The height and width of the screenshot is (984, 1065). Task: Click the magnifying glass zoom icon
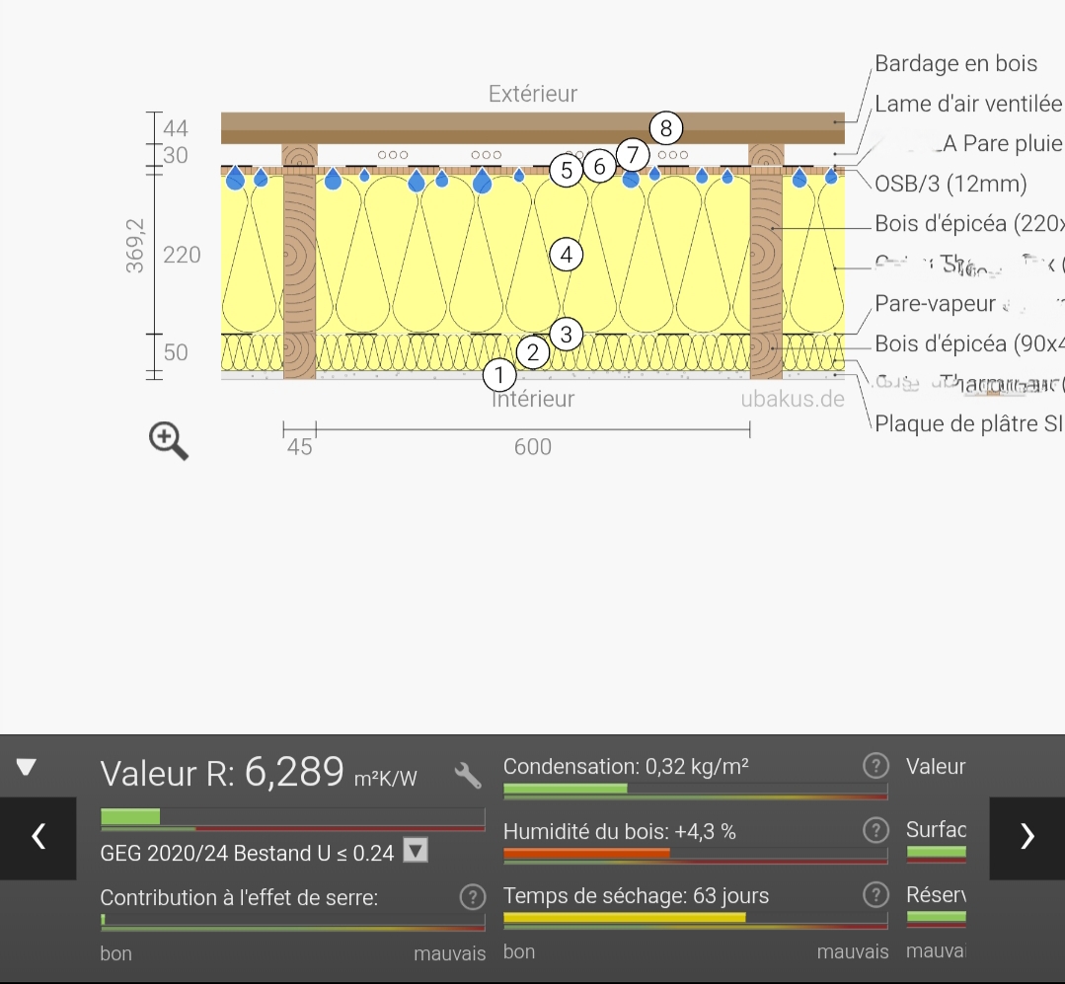coord(169,440)
